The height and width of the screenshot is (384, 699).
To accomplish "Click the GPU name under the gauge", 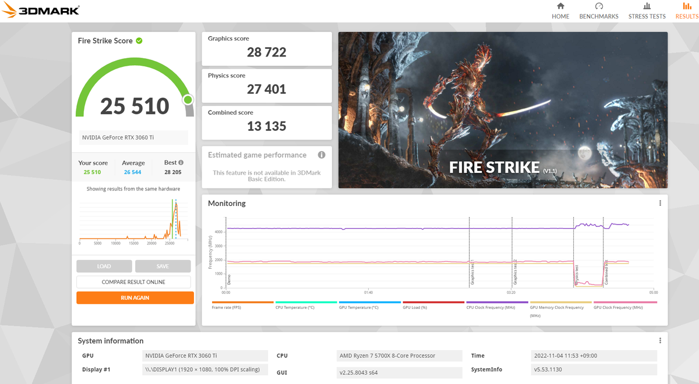I will pos(133,137).
